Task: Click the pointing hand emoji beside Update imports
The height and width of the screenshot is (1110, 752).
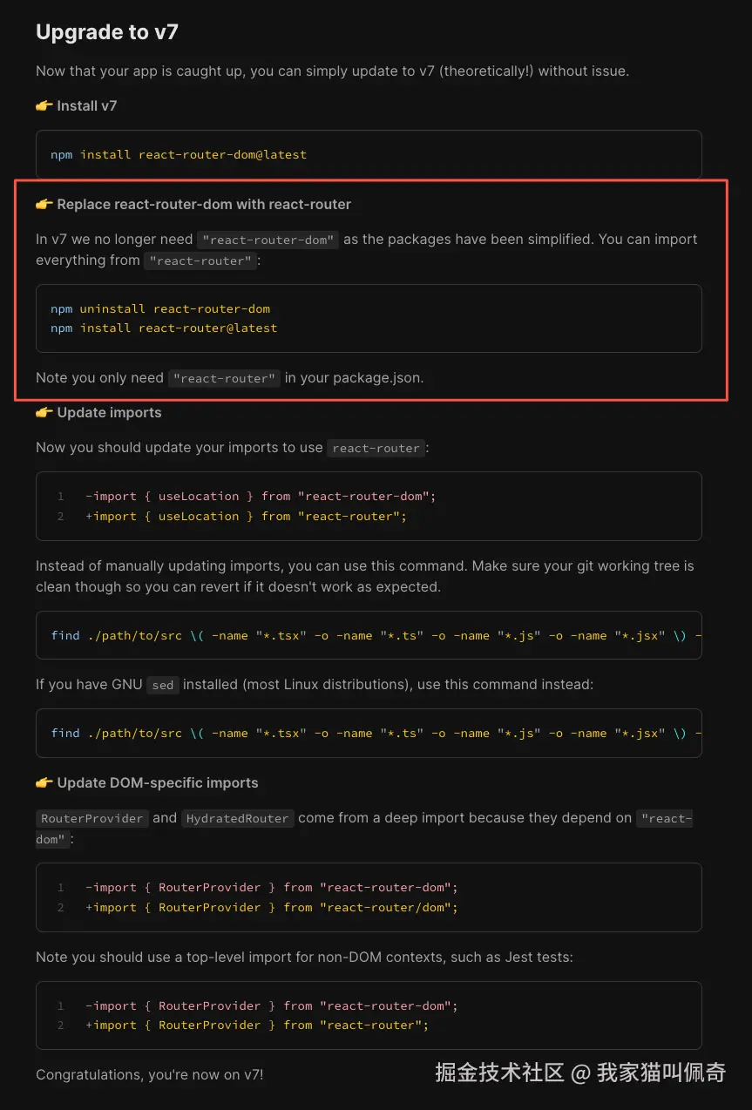Action: [x=44, y=413]
